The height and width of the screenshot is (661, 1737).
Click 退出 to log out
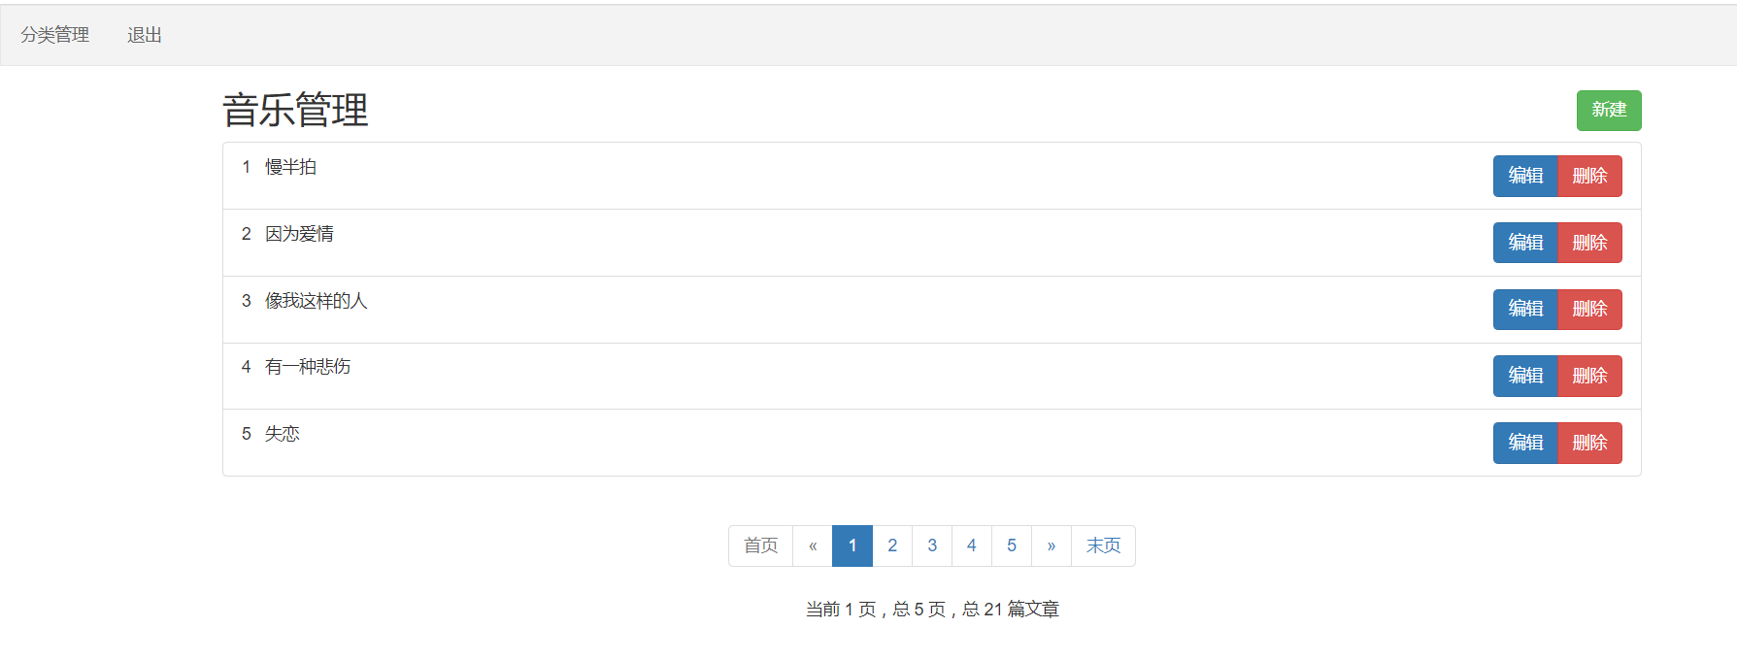(144, 35)
